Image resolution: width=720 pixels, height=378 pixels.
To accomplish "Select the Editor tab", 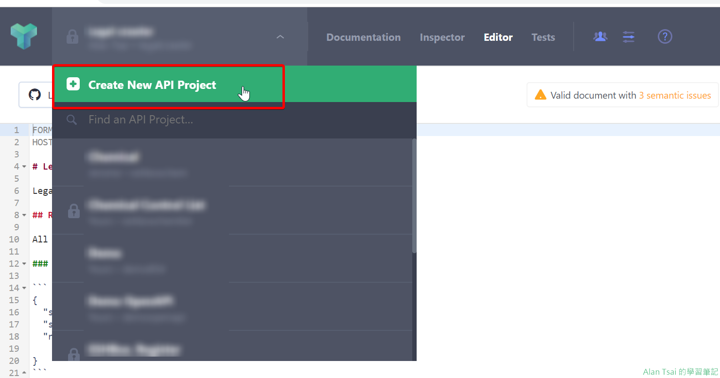I will [x=498, y=37].
